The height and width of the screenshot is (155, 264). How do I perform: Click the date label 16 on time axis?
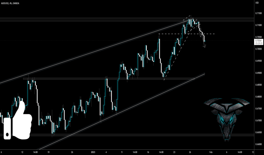148,152
